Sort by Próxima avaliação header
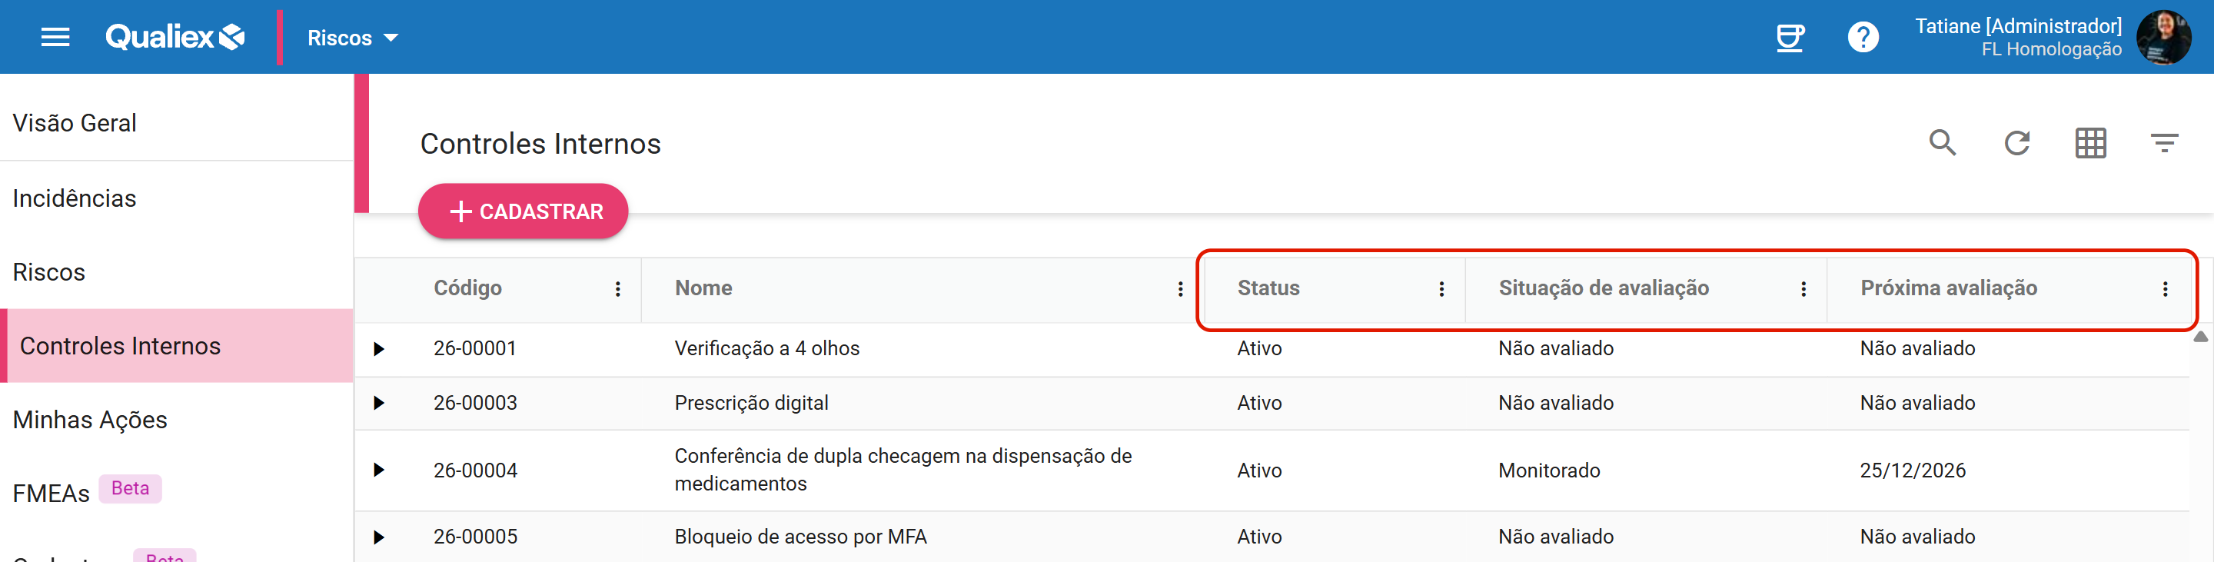This screenshot has width=2214, height=562. click(x=1949, y=288)
